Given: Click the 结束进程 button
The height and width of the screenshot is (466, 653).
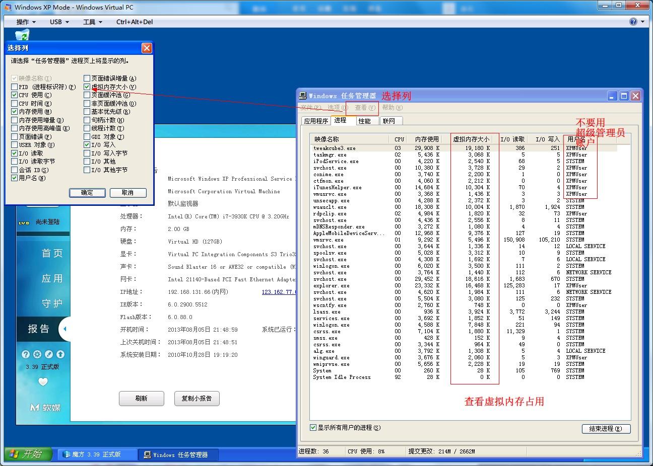Looking at the screenshot, I should 606,428.
